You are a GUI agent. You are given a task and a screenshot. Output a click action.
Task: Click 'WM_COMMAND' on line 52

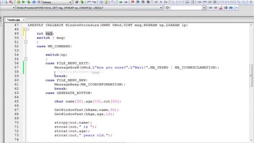59,46
